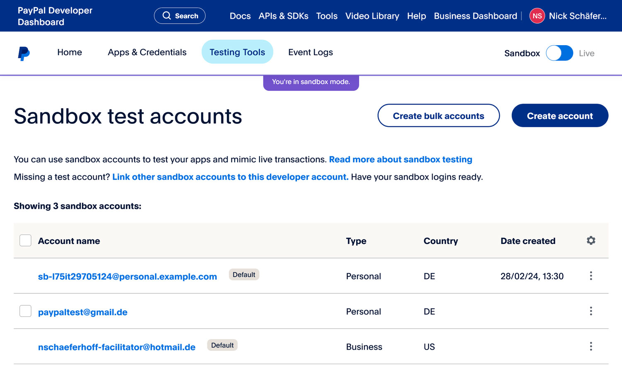This screenshot has height=384, width=622.
Task: Toggle the Sandbox/Live switch
Action: (559, 53)
